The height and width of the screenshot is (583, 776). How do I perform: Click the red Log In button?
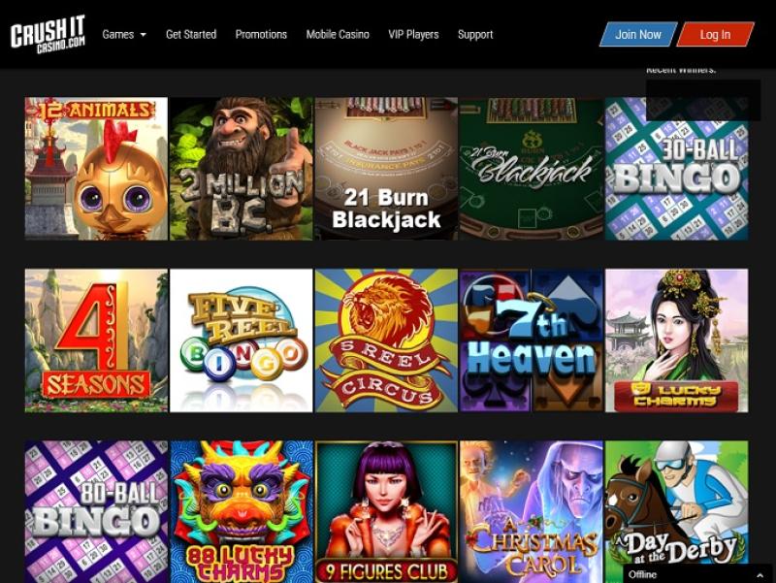pos(715,34)
